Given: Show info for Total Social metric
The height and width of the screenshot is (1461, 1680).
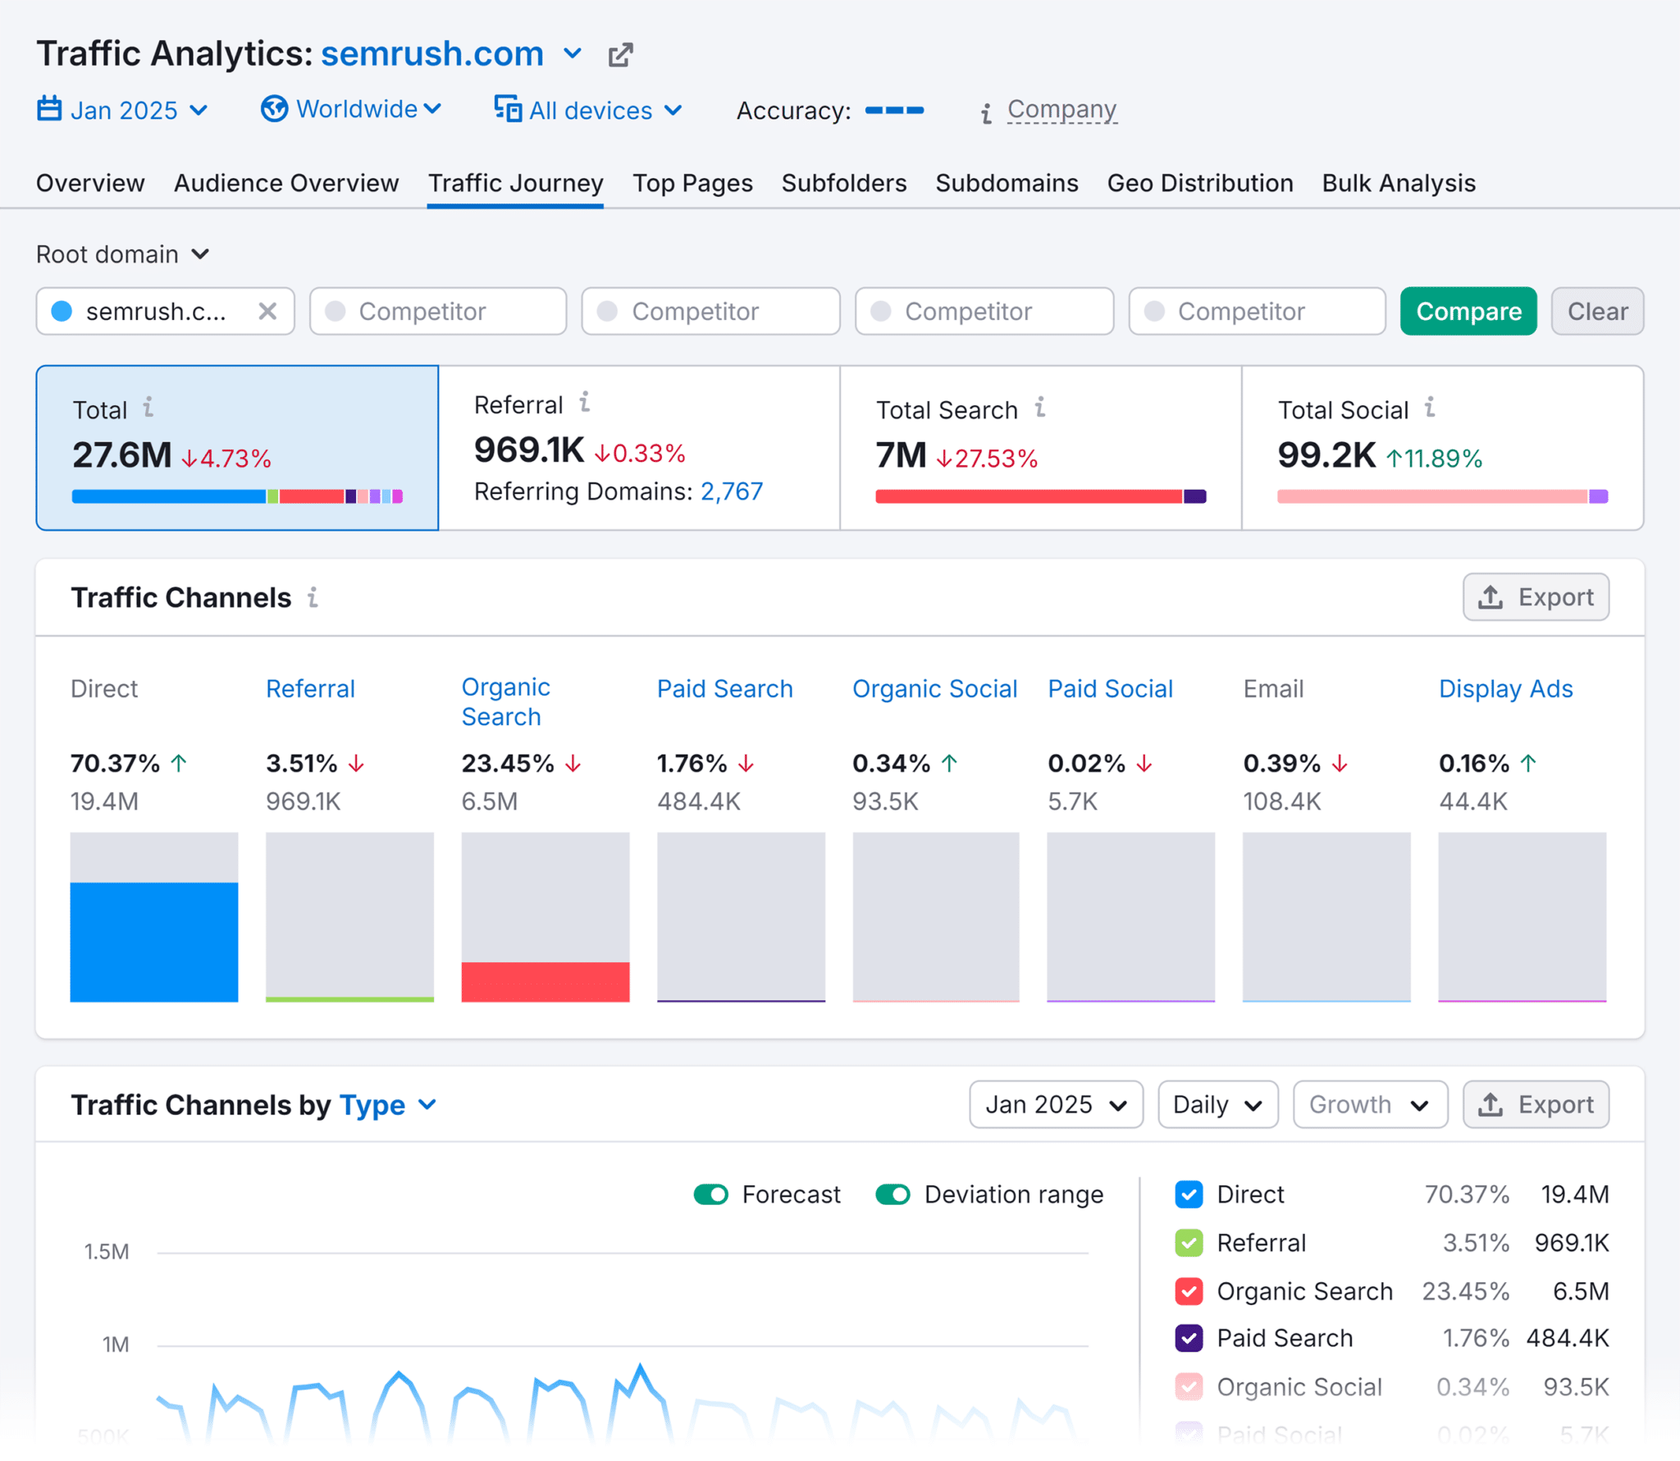Looking at the screenshot, I should [x=1430, y=407].
